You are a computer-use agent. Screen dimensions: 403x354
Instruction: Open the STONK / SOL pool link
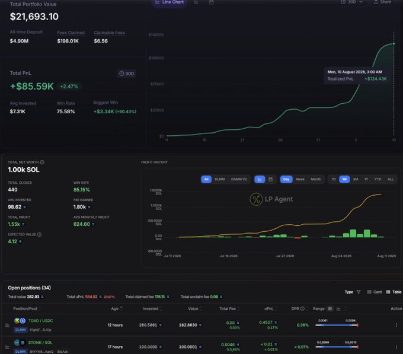[40, 342]
